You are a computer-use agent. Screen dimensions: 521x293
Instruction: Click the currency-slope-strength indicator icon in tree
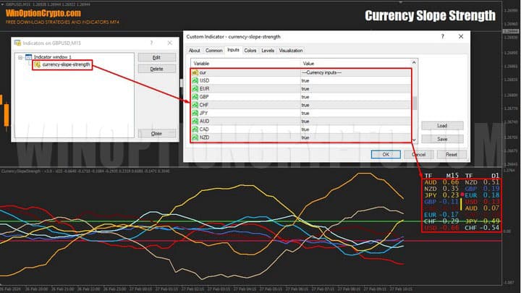(37, 64)
